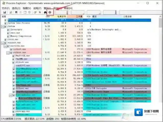Viewport: 163px width, 122px height.
Task: Click the Save toolbar icon
Action: 5,12
